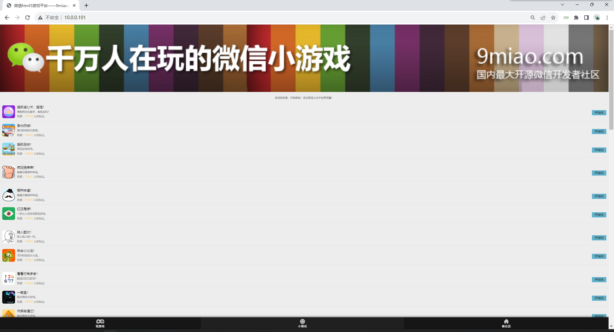Click the title 看看你有多老！
This screenshot has height=332, width=614.
[x=27, y=274]
